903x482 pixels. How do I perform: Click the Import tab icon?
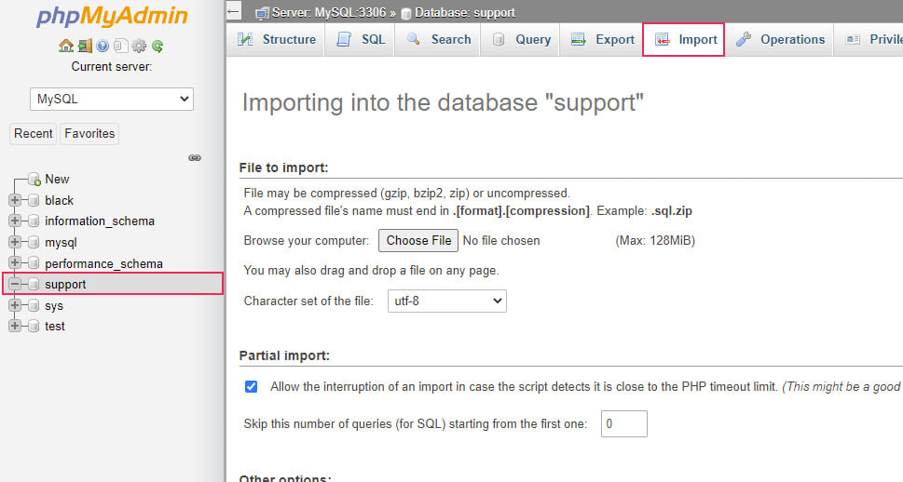[662, 39]
